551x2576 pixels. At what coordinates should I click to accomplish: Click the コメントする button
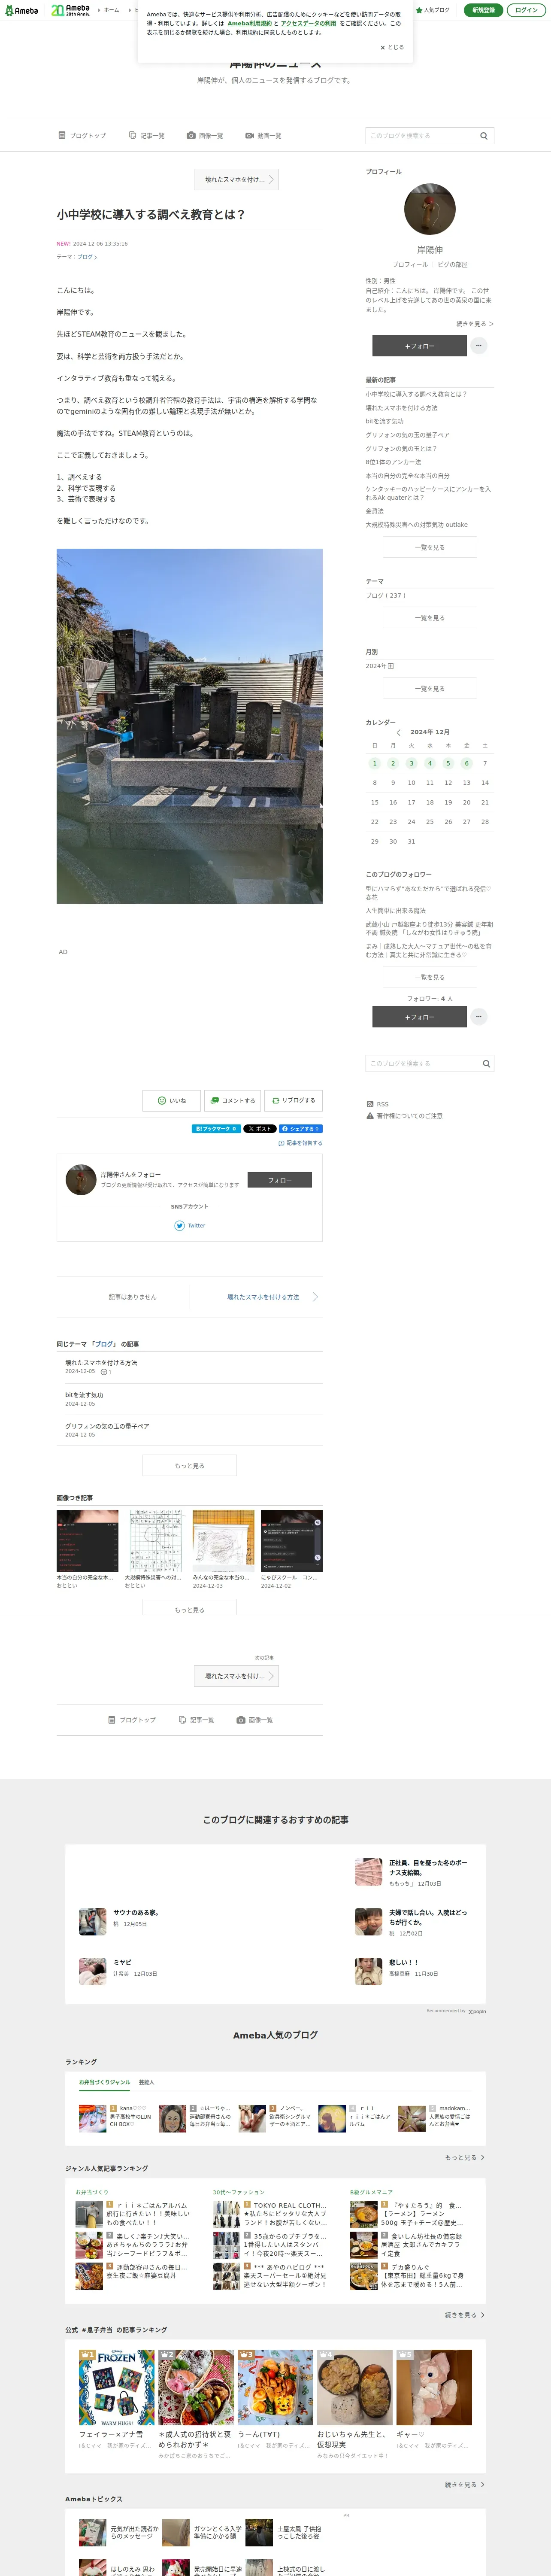click(x=232, y=1100)
